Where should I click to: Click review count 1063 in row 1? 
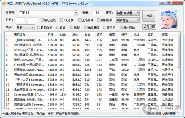click(x=100, y=40)
